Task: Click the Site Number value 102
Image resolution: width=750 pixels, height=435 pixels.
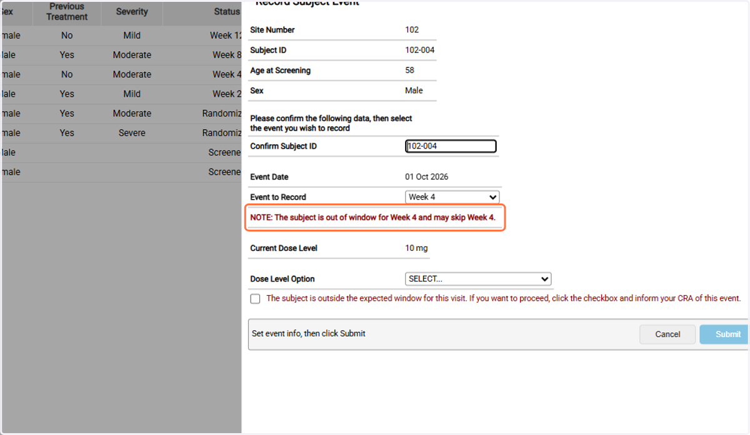Action: [412, 30]
